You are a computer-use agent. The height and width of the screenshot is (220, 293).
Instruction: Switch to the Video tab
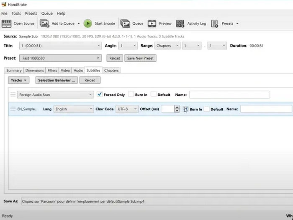pyautogui.click(x=65, y=71)
